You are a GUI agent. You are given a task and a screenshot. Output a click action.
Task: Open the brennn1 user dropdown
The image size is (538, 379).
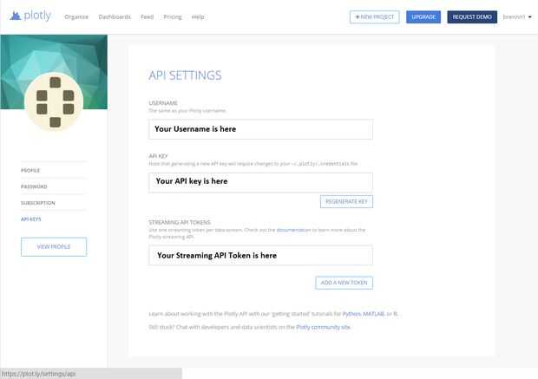[517, 16]
